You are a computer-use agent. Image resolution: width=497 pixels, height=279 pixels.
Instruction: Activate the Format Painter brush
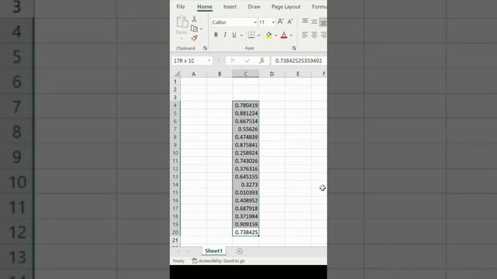click(194, 38)
